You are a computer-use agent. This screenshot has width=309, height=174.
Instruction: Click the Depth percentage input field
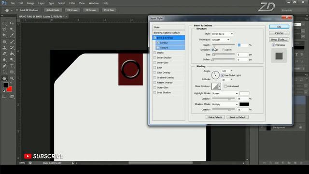click(x=242, y=45)
